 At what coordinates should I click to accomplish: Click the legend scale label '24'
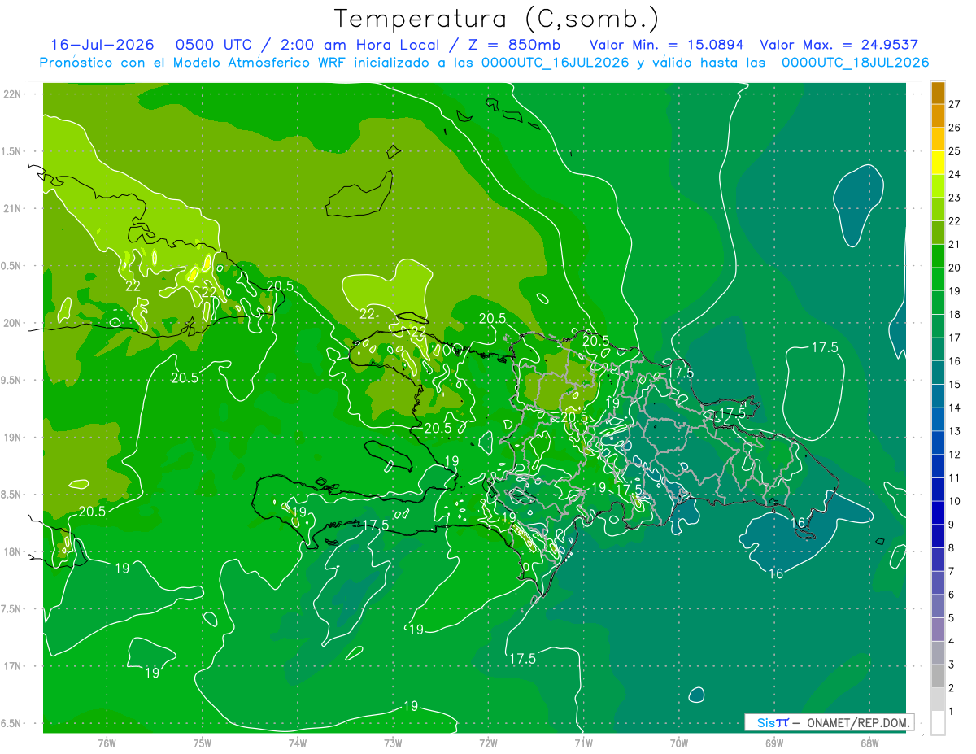tap(954, 173)
